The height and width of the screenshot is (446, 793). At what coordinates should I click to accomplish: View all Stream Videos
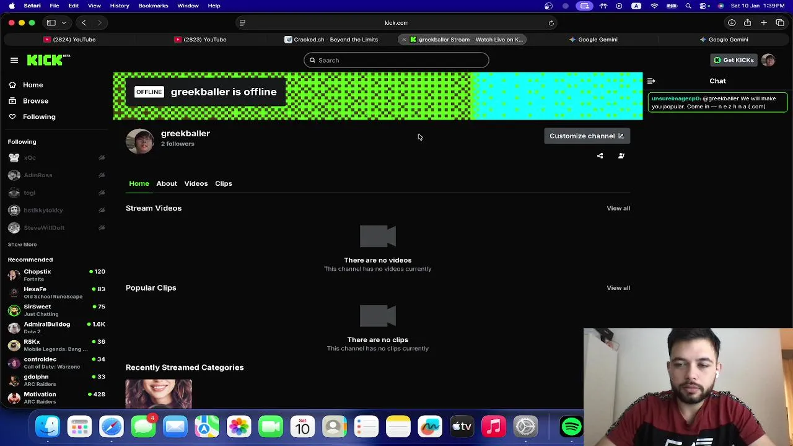(x=618, y=208)
